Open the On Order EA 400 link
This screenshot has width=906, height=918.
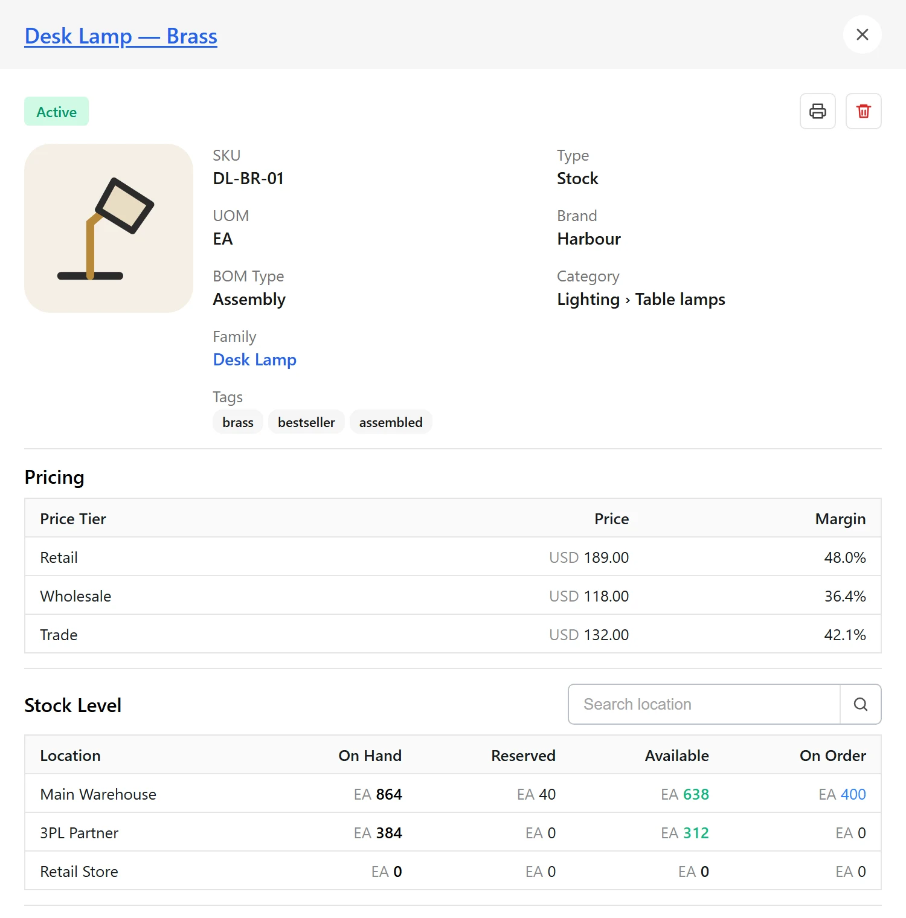click(842, 794)
